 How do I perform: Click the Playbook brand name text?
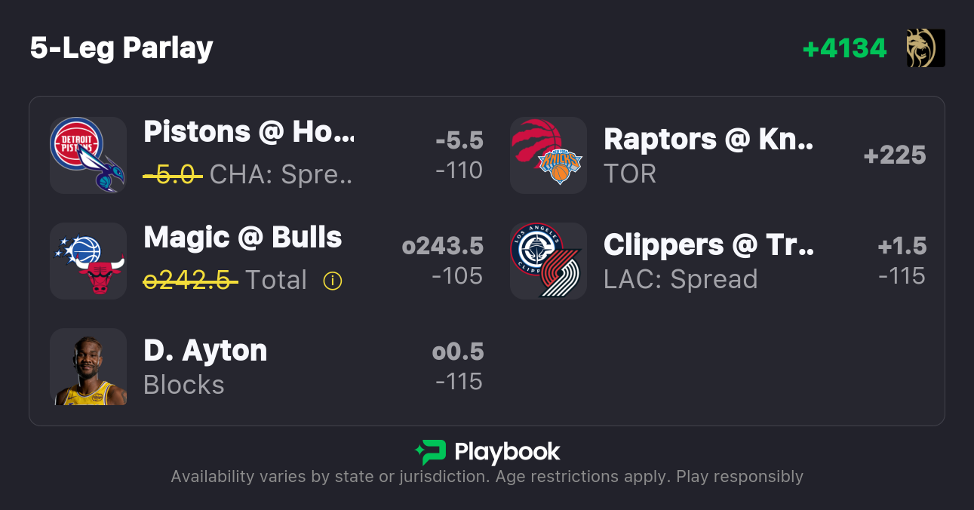click(507, 452)
